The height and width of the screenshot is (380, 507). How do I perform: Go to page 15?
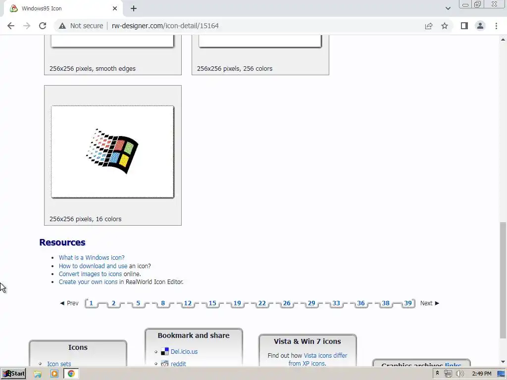click(212, 303)
